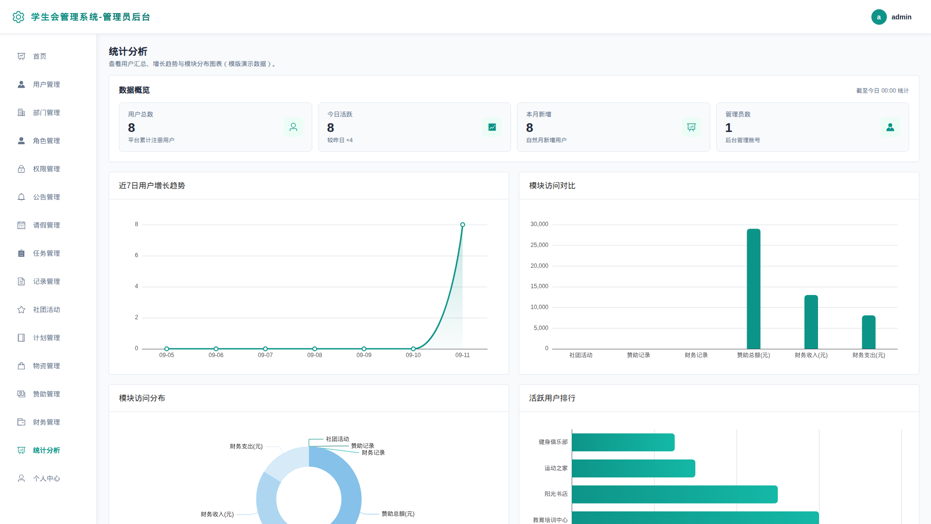Click the 后台管理账号 caption
Screen dimensions: 931x524
tap(743, 140)
